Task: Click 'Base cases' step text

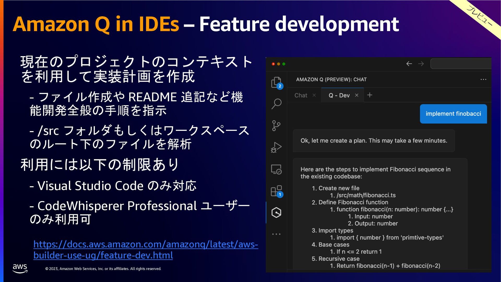Action: click(x=334, y=245)
